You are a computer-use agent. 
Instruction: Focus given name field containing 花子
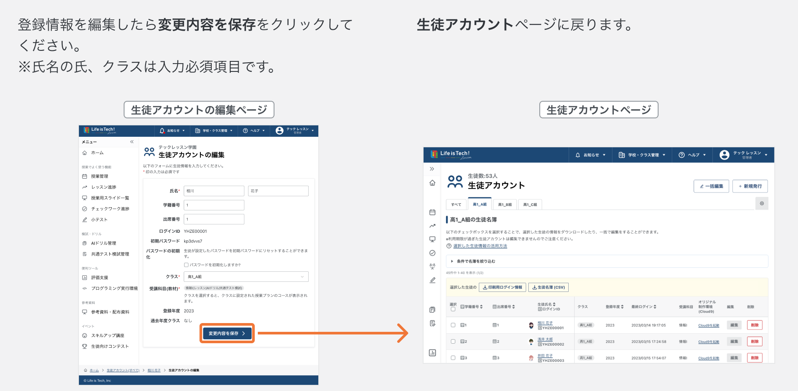tap(278, 191)
